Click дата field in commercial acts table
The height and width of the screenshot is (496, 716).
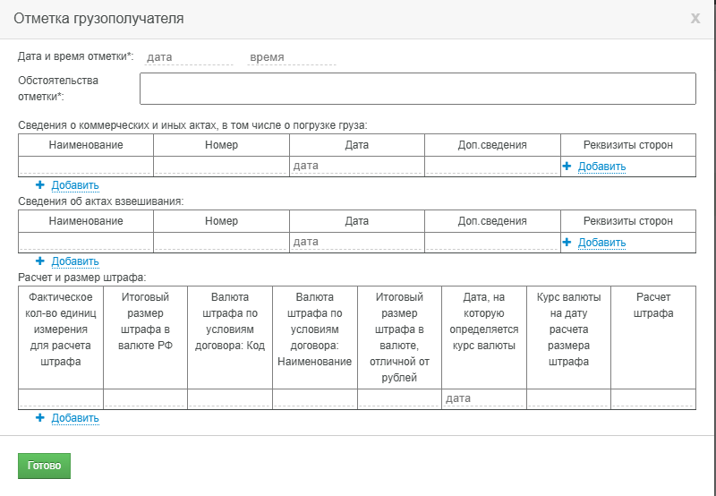(357, 166)
